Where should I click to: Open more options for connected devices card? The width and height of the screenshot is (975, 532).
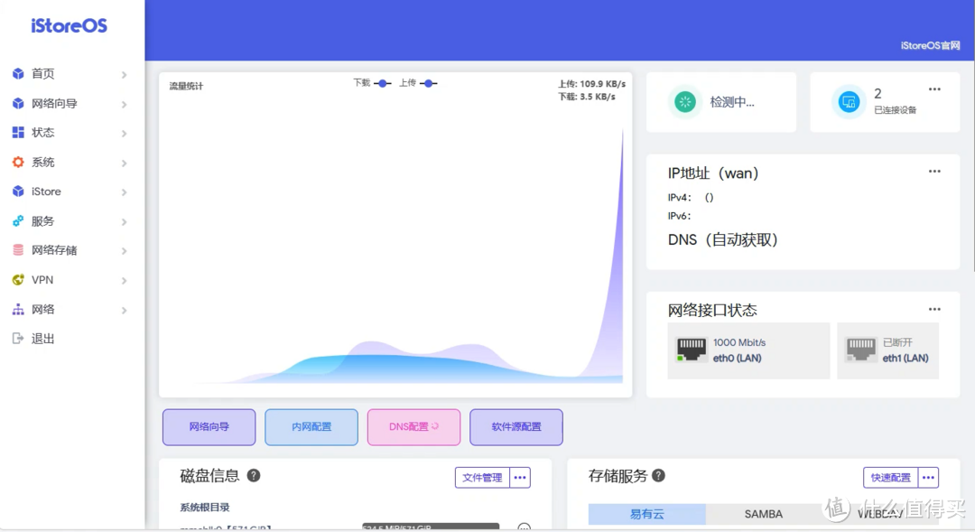[x=934, y=89]
